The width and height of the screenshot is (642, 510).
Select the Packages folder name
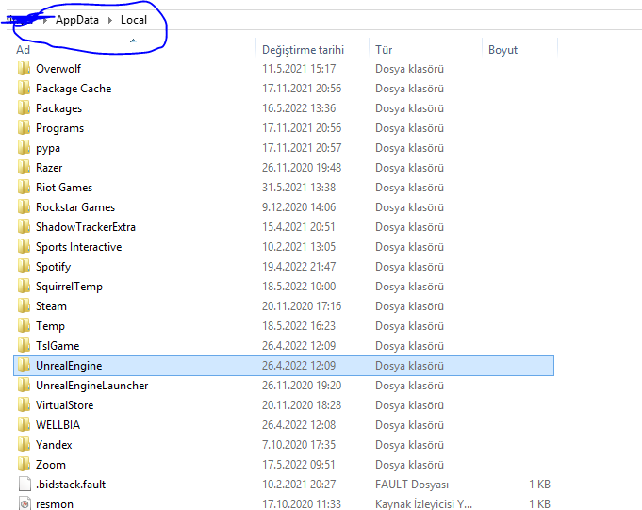point(59,108)
